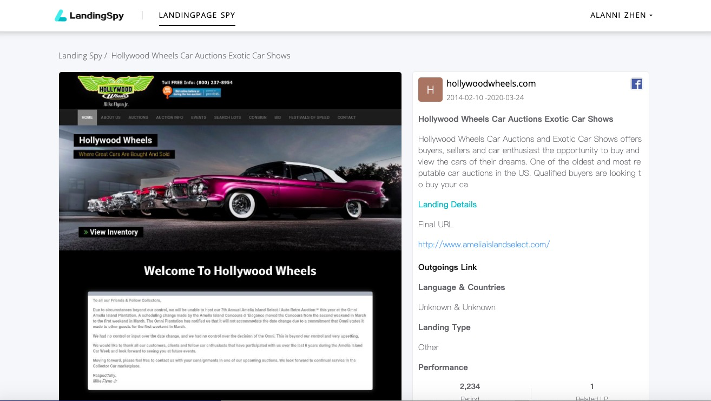Click the Mike Flynn Jr. signature under the logo

[x=116, y=104]
